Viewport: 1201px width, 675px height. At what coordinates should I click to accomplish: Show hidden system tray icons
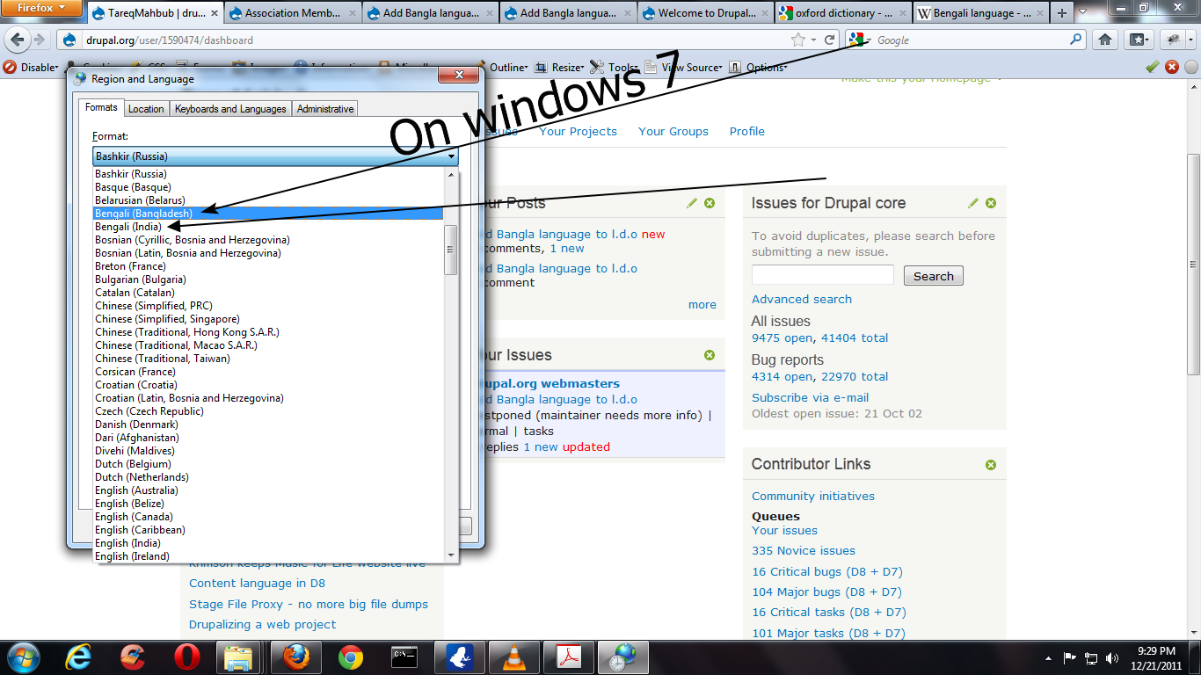[x=1048, y=657]
